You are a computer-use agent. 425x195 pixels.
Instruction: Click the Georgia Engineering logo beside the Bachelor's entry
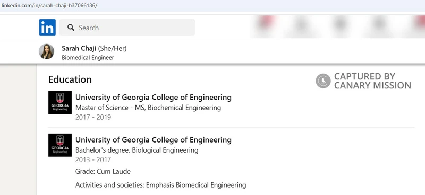60,145
